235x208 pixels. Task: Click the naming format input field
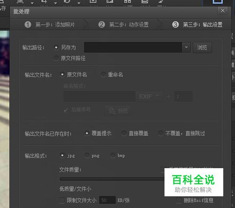(x=99, y=97)
